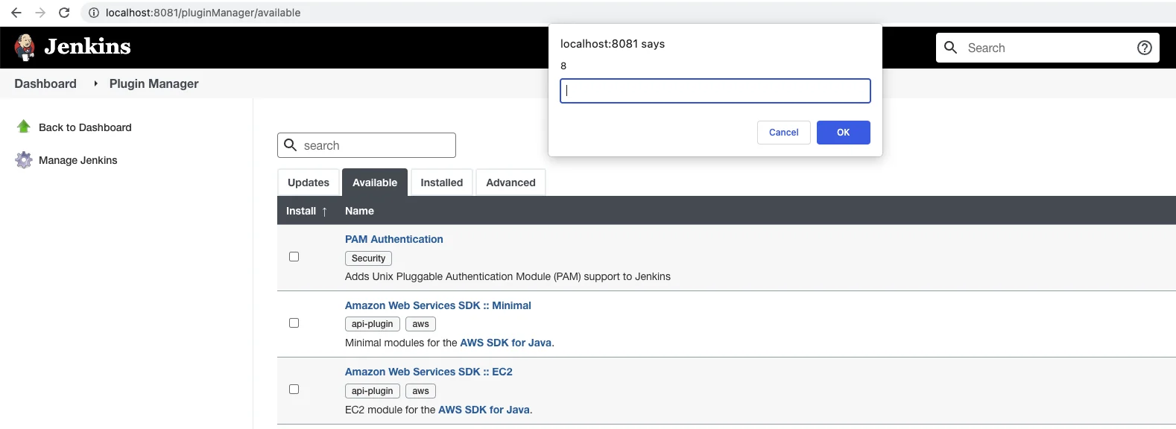This screenshot has width=1176, height=429.
Task: Open the Dashboard breadcrumb link
Action: pos(45,83)
